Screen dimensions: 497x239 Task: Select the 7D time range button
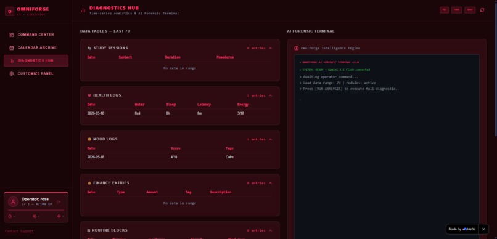click(444, 10)
